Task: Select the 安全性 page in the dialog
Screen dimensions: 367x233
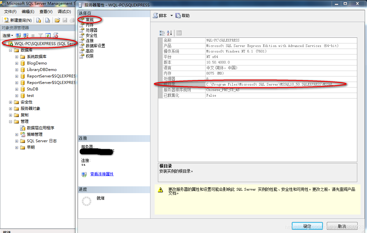Action: tap(91, 35)
